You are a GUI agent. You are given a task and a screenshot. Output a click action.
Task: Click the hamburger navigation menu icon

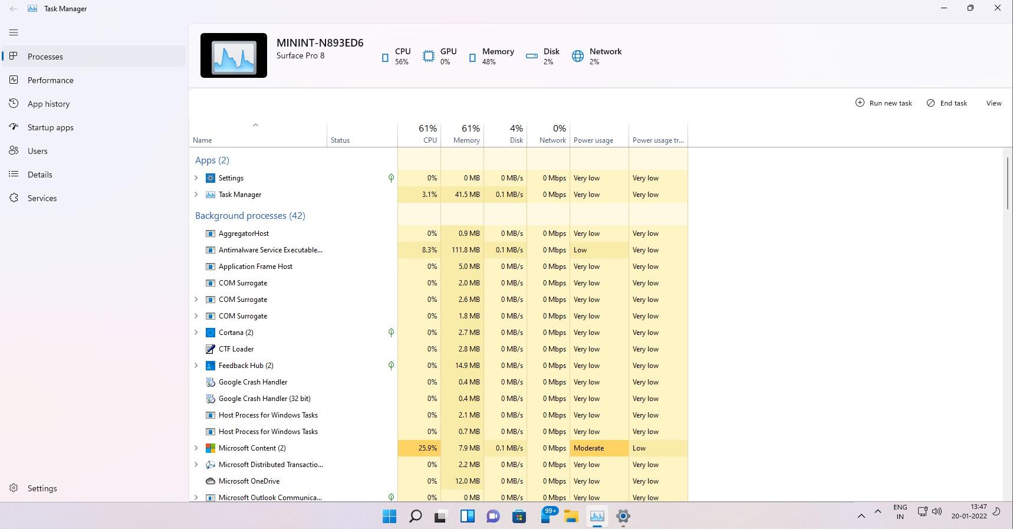[x=14, y=32]
